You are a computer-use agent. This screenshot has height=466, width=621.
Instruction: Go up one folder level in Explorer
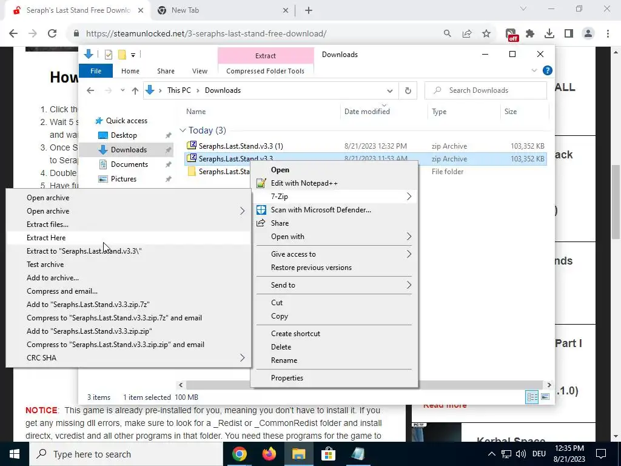click(x=135, y=91)
